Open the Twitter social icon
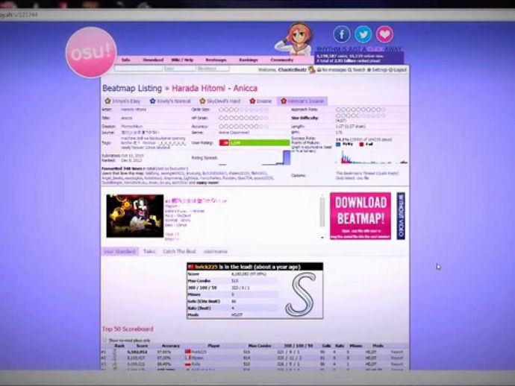This screenshot has height=386, width=515. (363, 34)
